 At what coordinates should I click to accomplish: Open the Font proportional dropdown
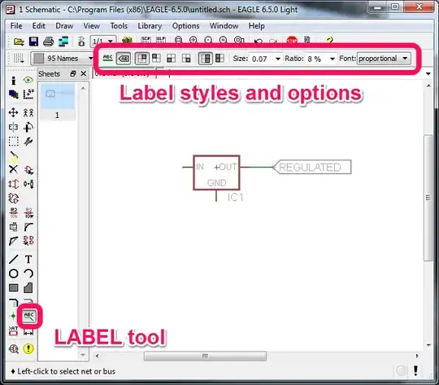point(384,59)
